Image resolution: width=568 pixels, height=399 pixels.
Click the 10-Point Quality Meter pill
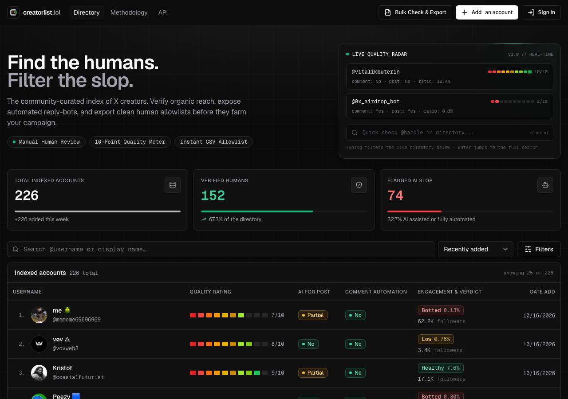[x=130, y=142]
